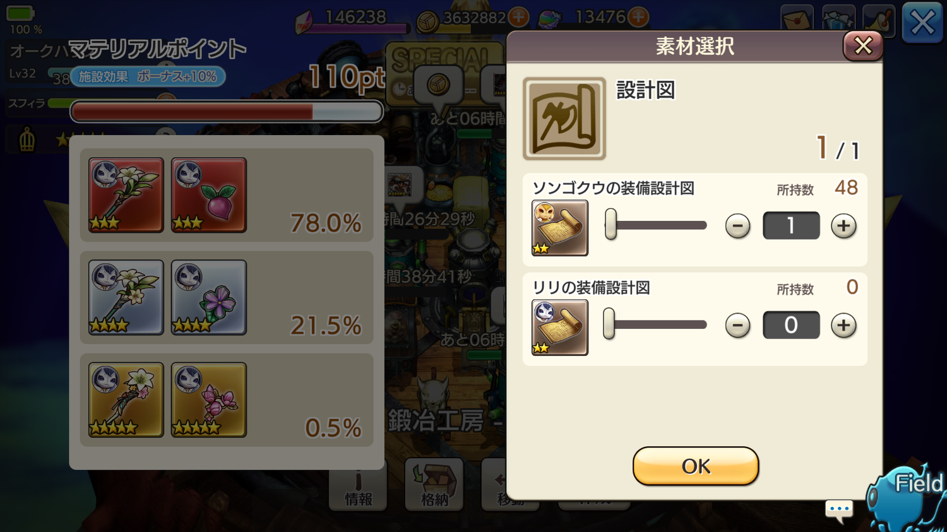Decrease リリの装備設計図 quantity with minus
947x532 pixels.
tap(737, 326)
